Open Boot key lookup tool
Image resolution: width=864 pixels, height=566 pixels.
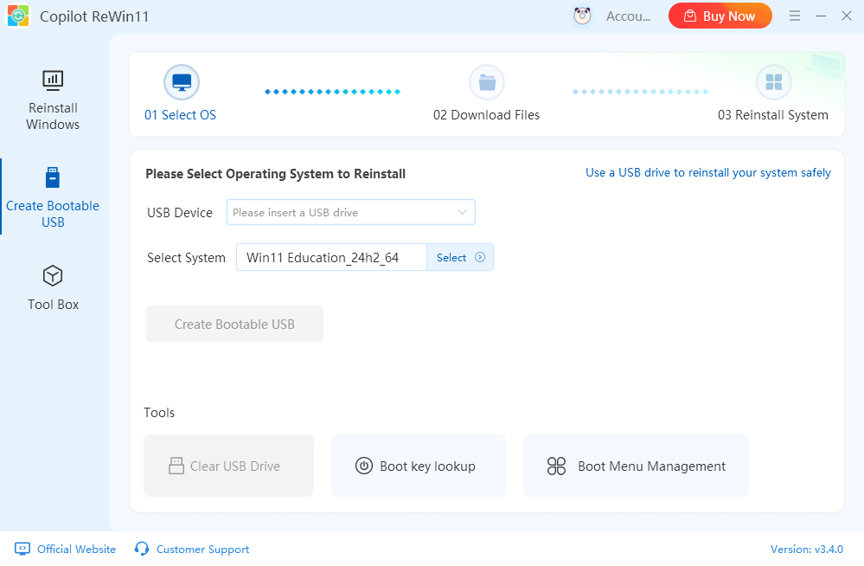(418, 466)
